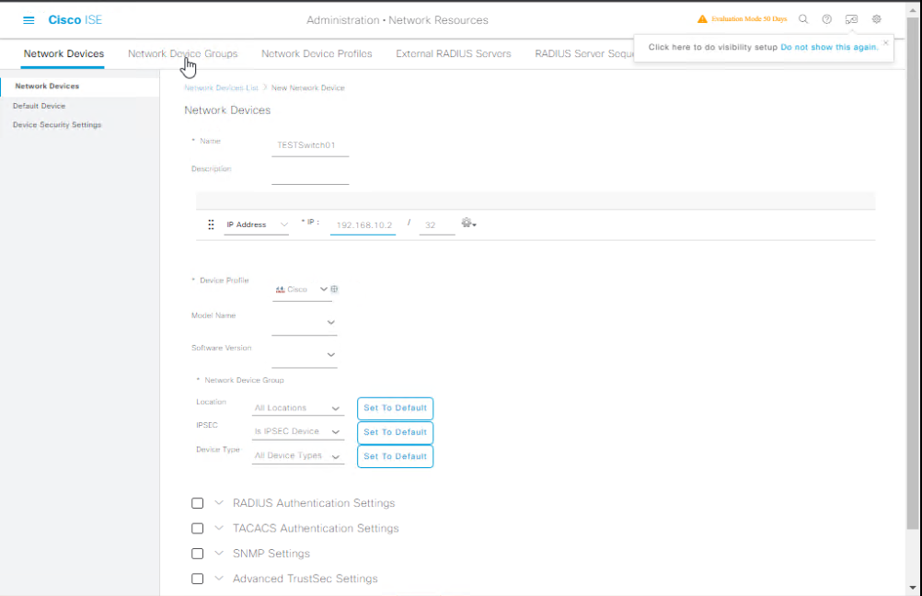Open the IP row gear actions menu
The height and width of the screenshot is (596, 922).
click(468, 223)
